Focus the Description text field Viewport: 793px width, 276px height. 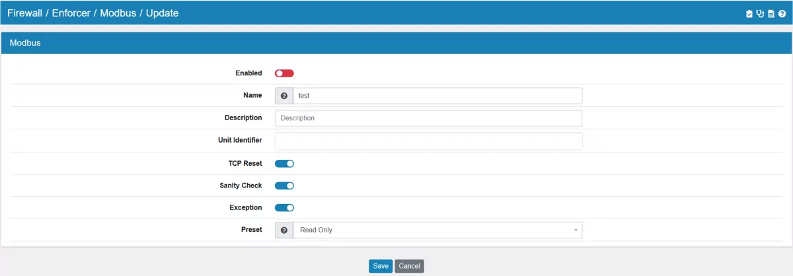pos(428,118)
